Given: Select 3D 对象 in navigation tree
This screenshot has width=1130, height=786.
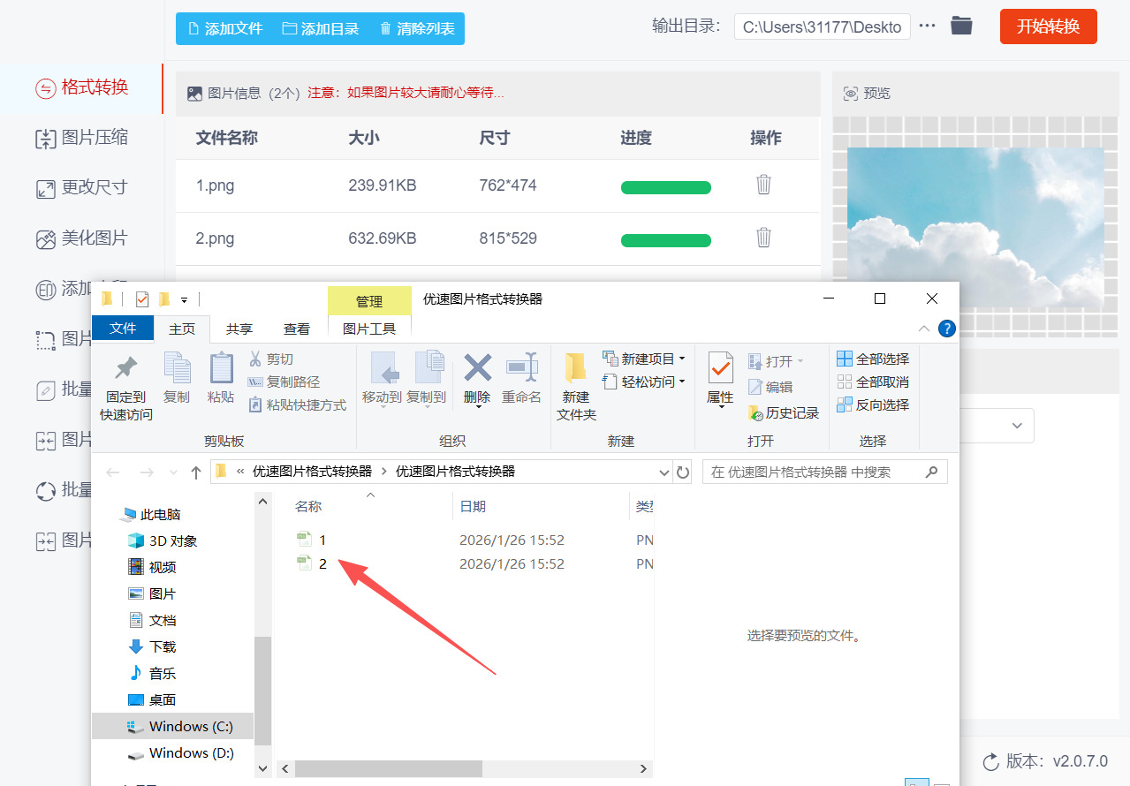Looking at the screenshot, I should [x=162, y=540].
